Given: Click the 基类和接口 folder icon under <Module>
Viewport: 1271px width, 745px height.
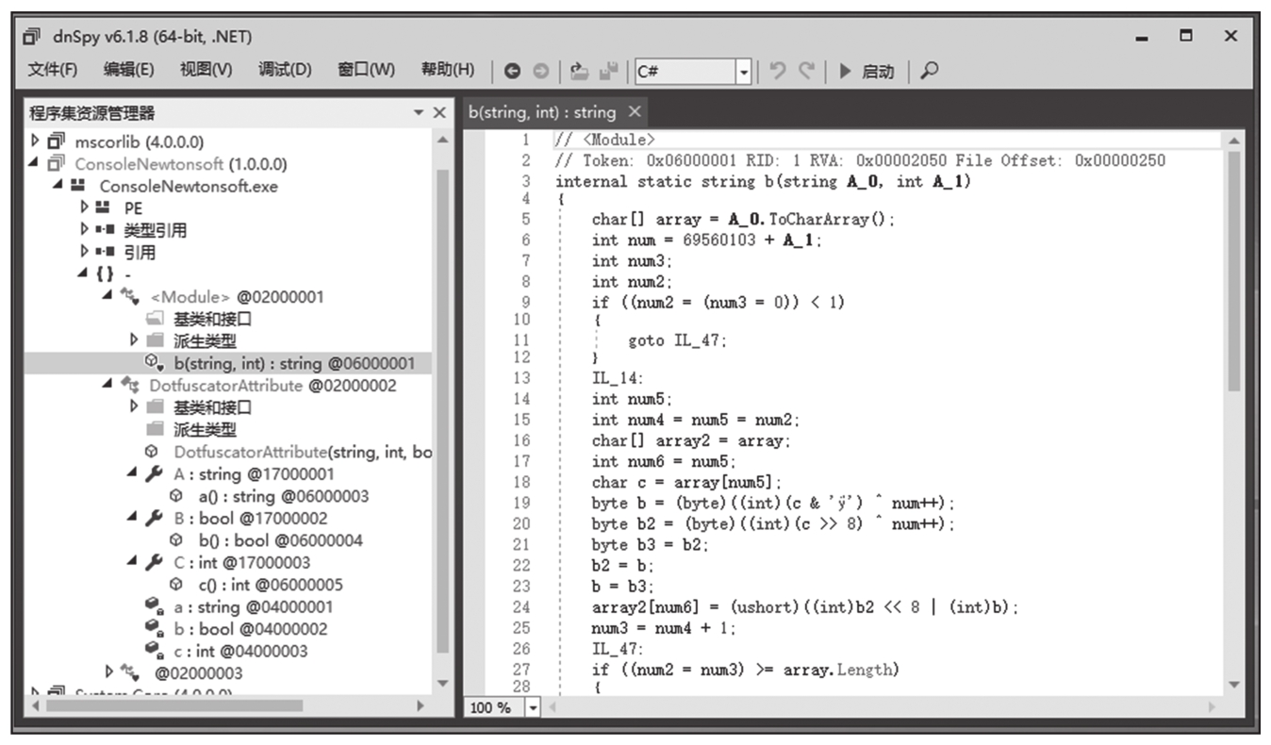Looking at the screenshot, I should click(x=156, y=319).
